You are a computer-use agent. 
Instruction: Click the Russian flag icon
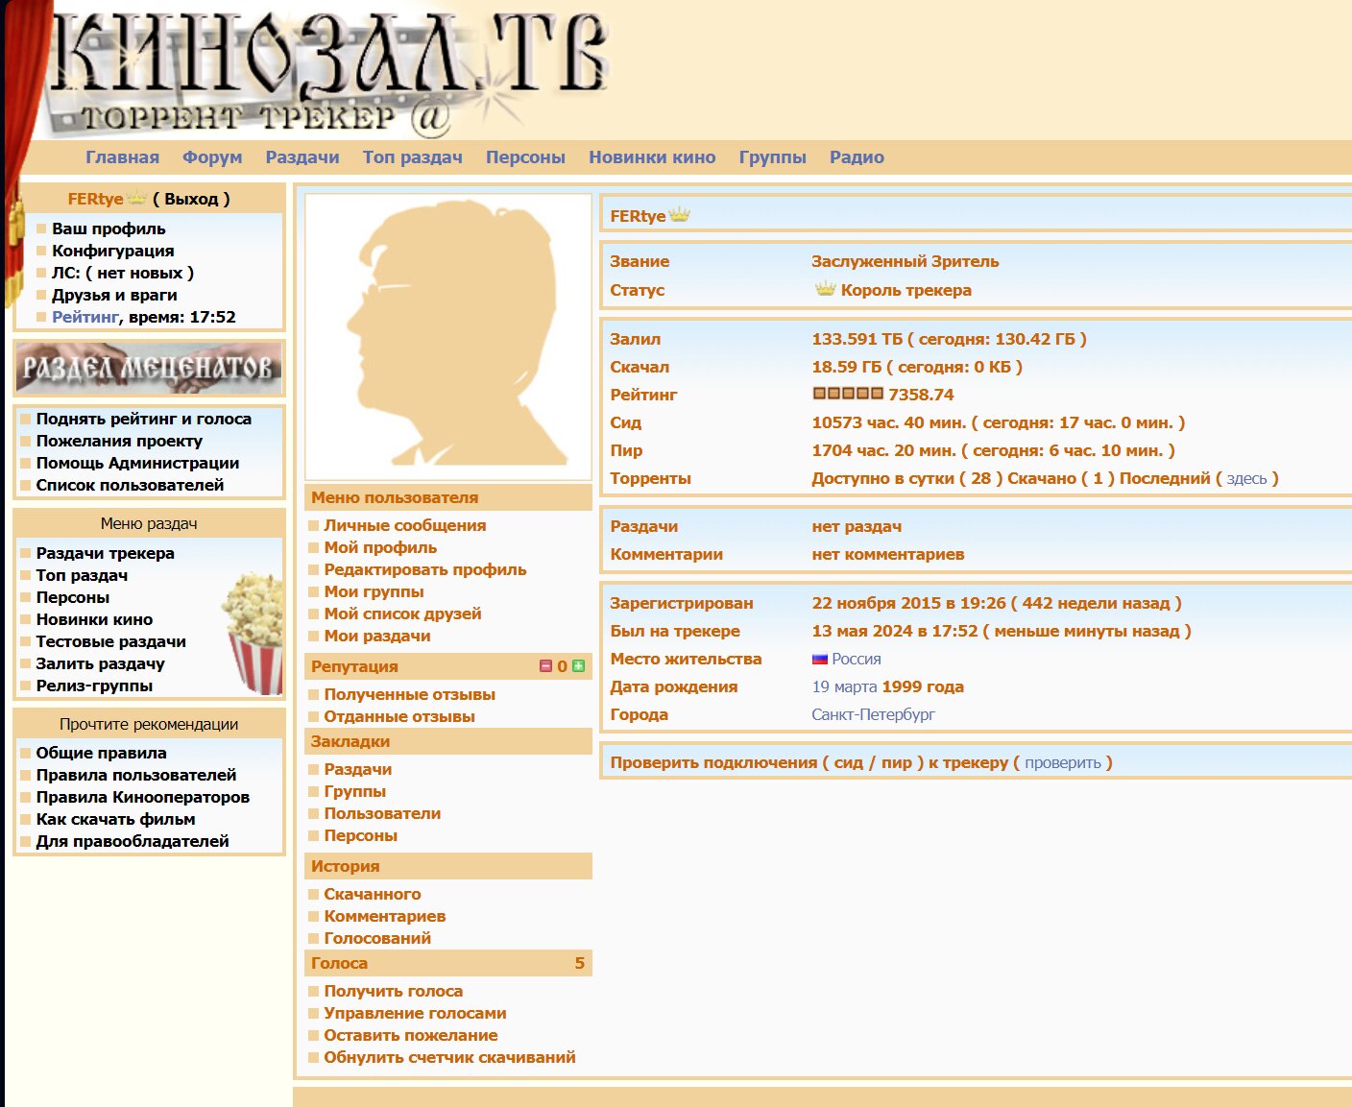click(x=820, y=660)
